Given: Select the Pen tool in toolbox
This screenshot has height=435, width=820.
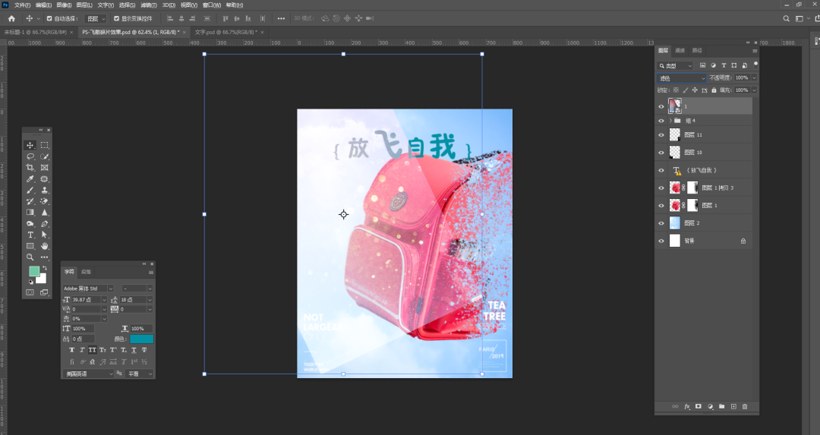Looking at the screenshot, I should pos(45,224).
